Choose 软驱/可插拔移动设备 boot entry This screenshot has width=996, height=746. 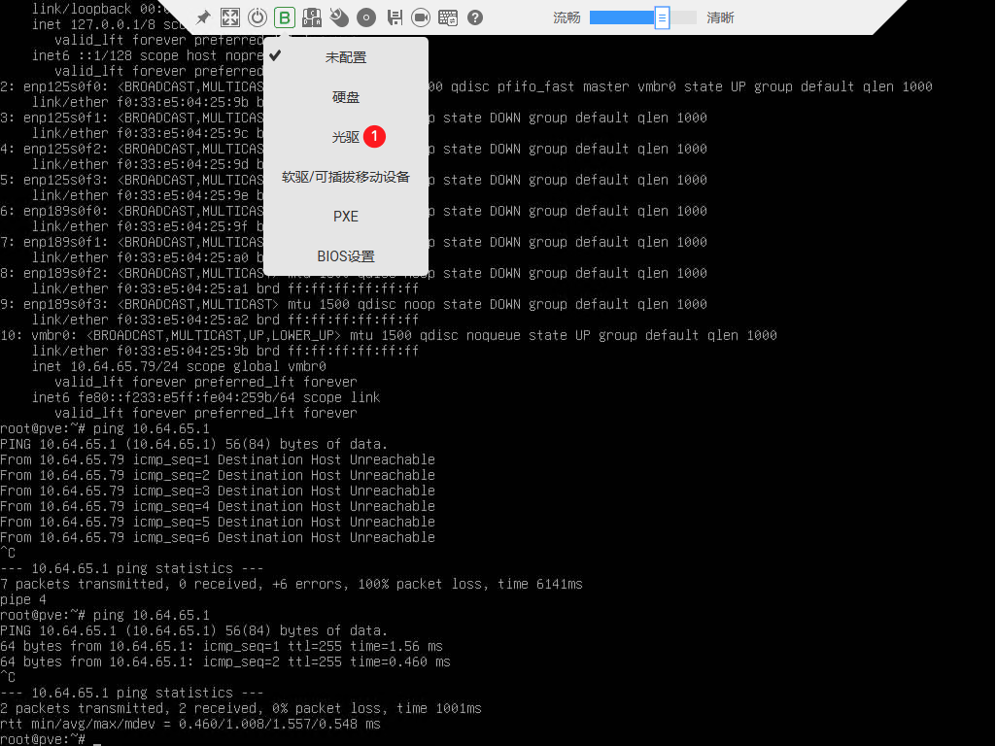[x=345, y=176]
